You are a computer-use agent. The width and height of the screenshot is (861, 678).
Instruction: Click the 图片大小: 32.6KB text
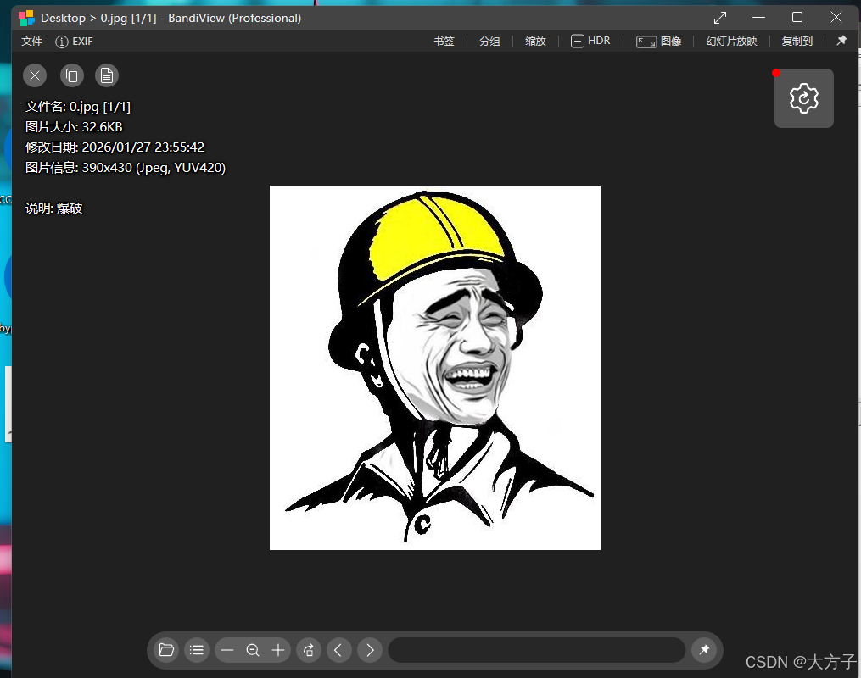(x=74, y=127)
